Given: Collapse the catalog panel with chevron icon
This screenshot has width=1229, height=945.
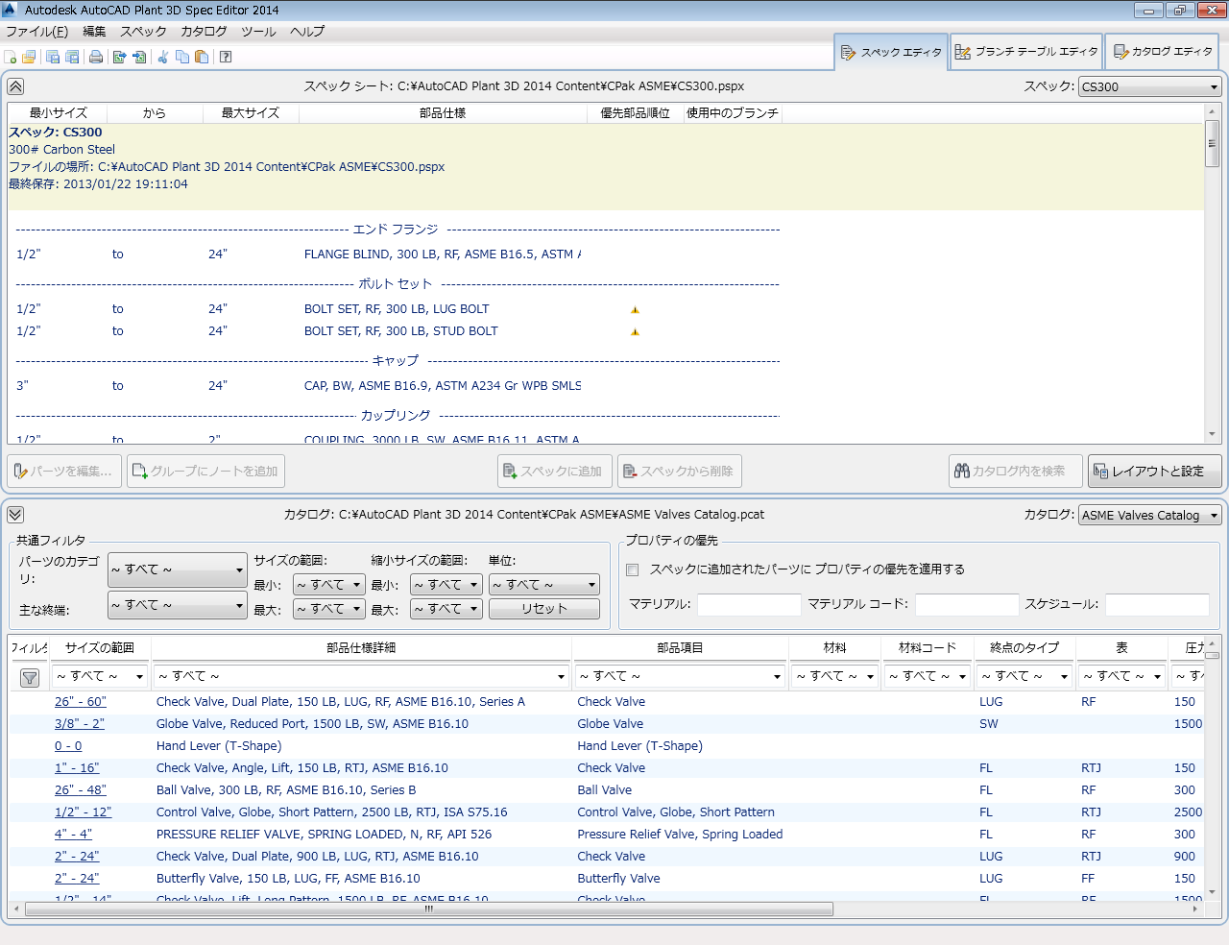Looking at the screenshot, I should 15,515.
